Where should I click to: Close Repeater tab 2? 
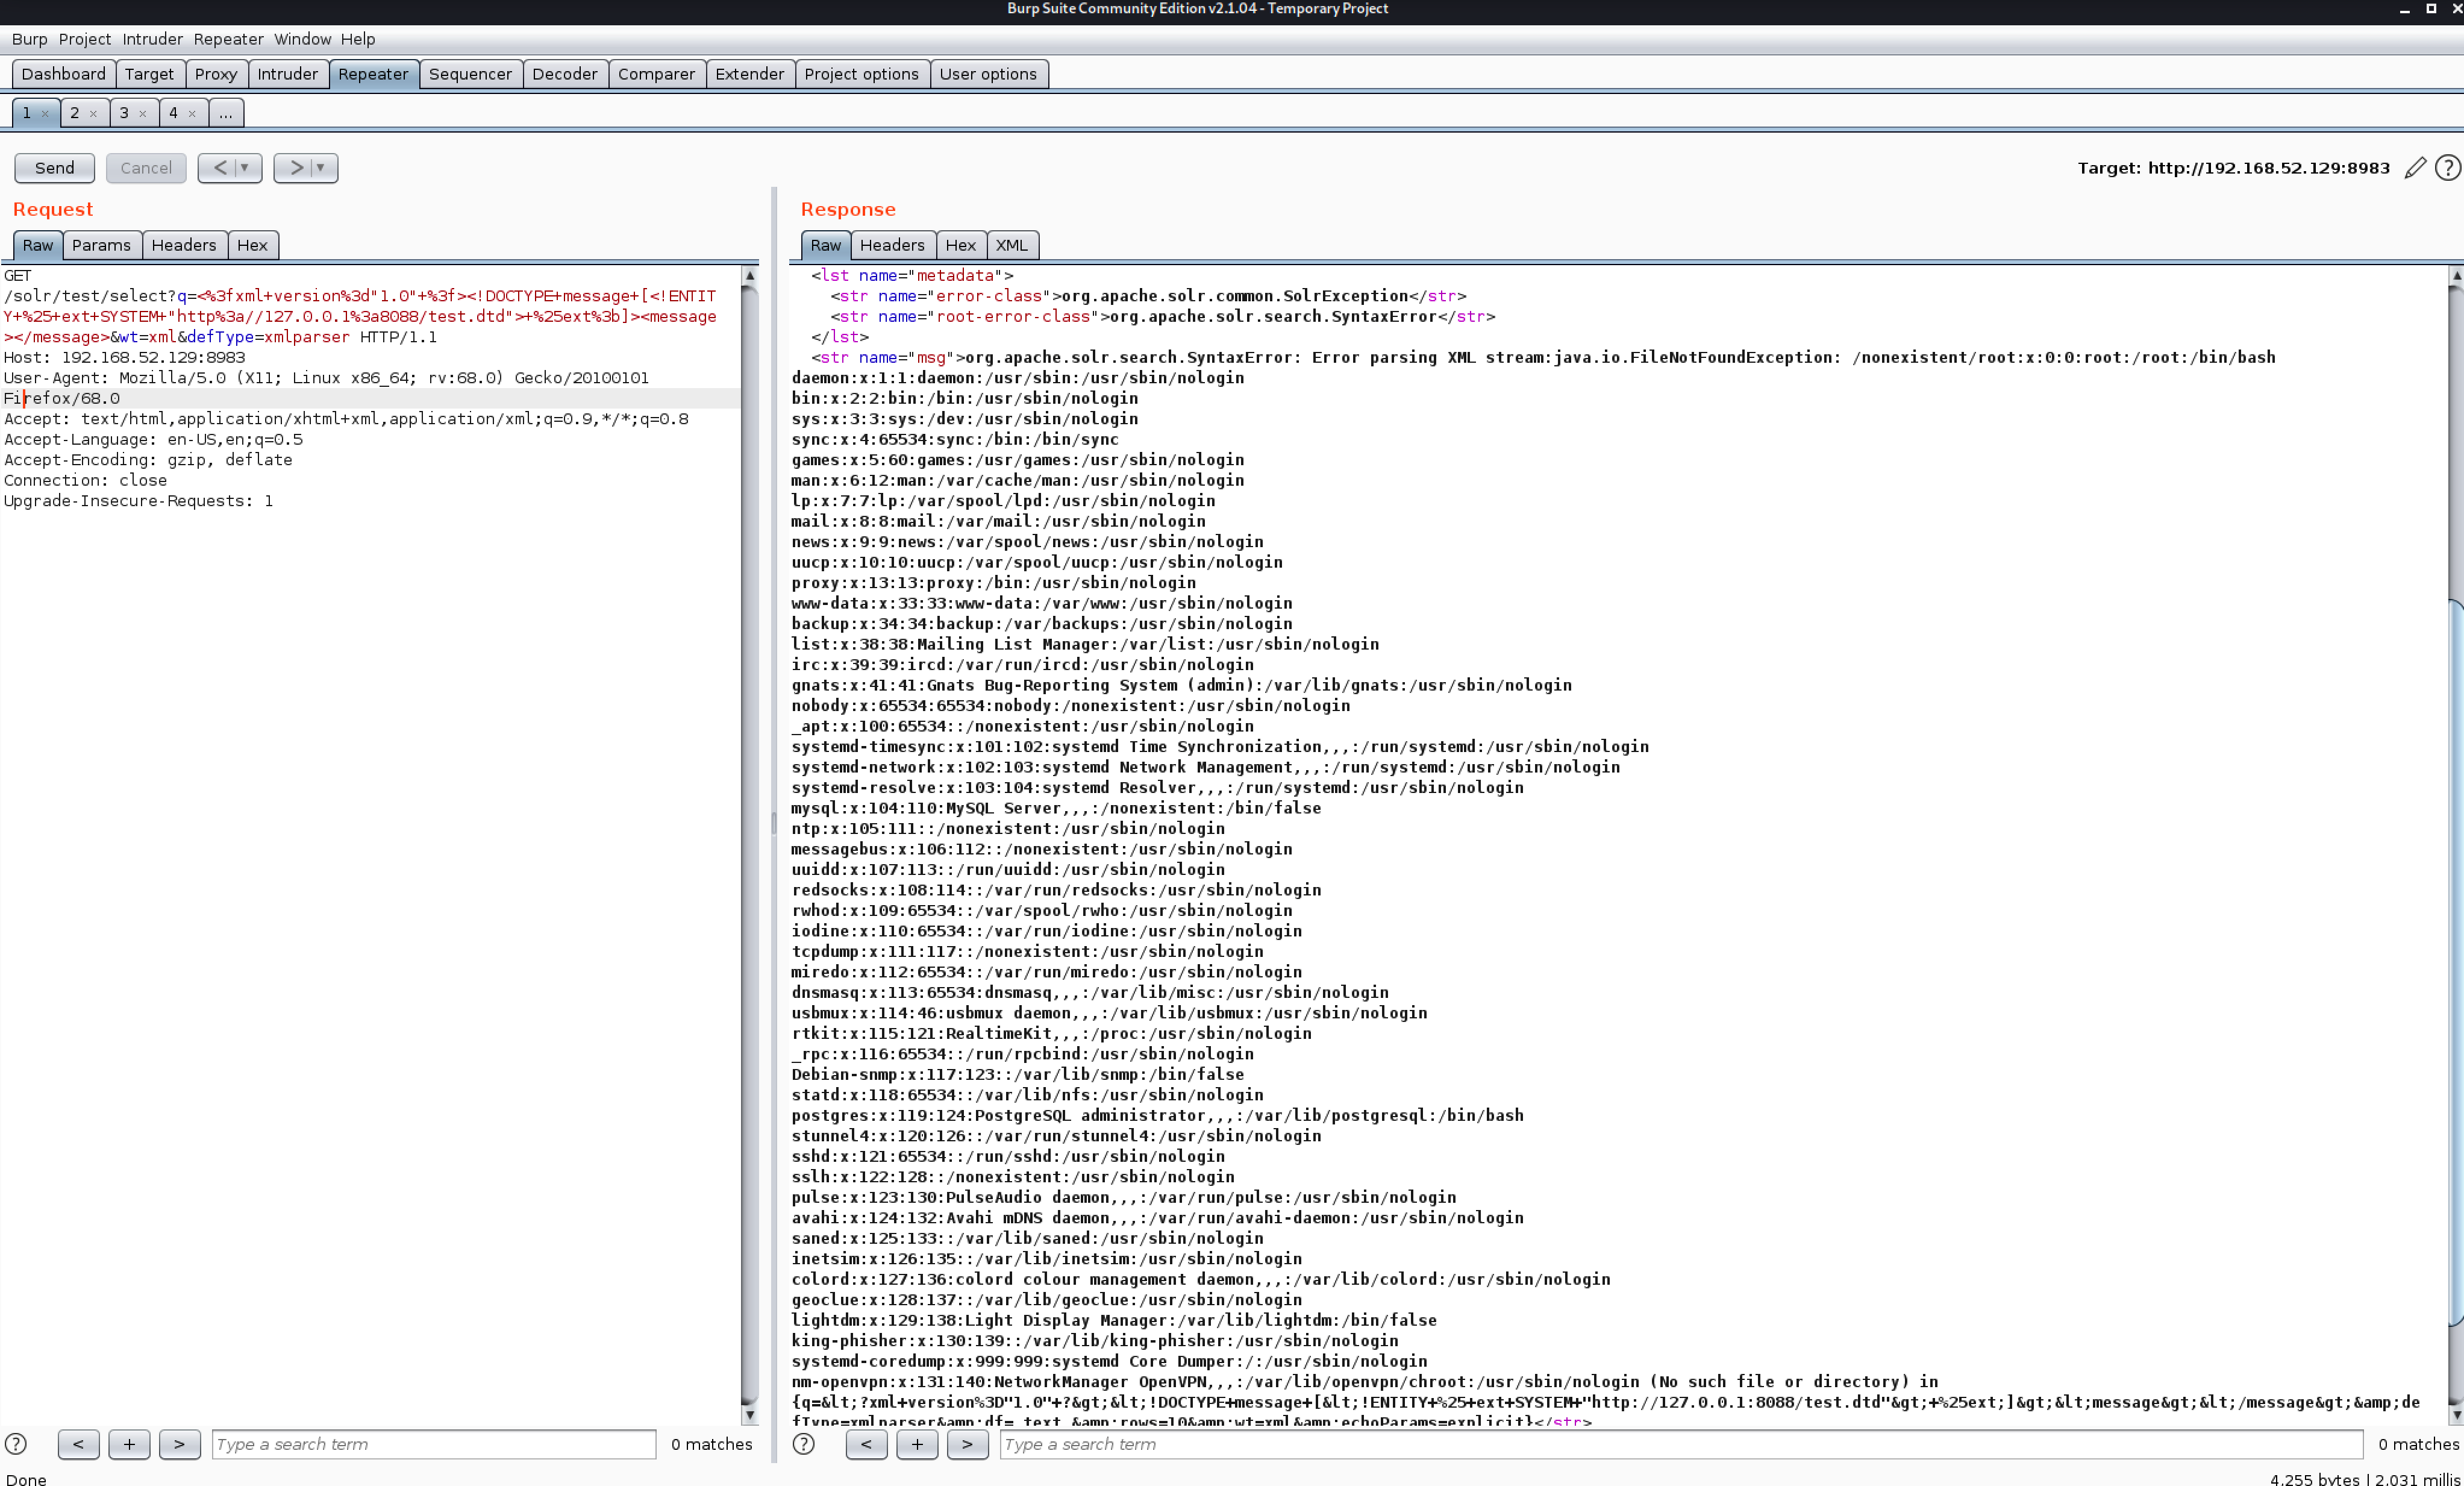(x=94, y=114)
